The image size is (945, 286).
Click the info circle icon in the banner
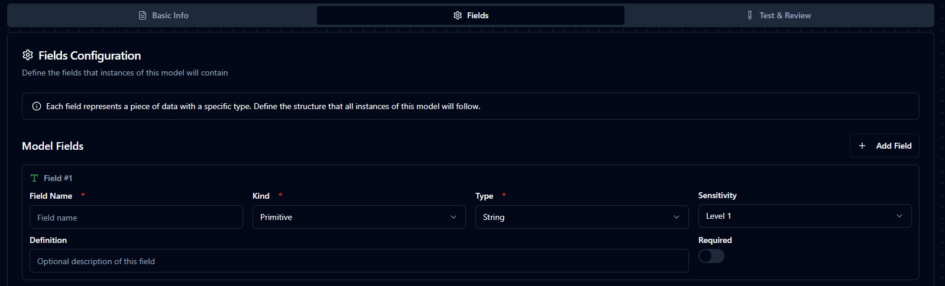click(x=37, y=106)
